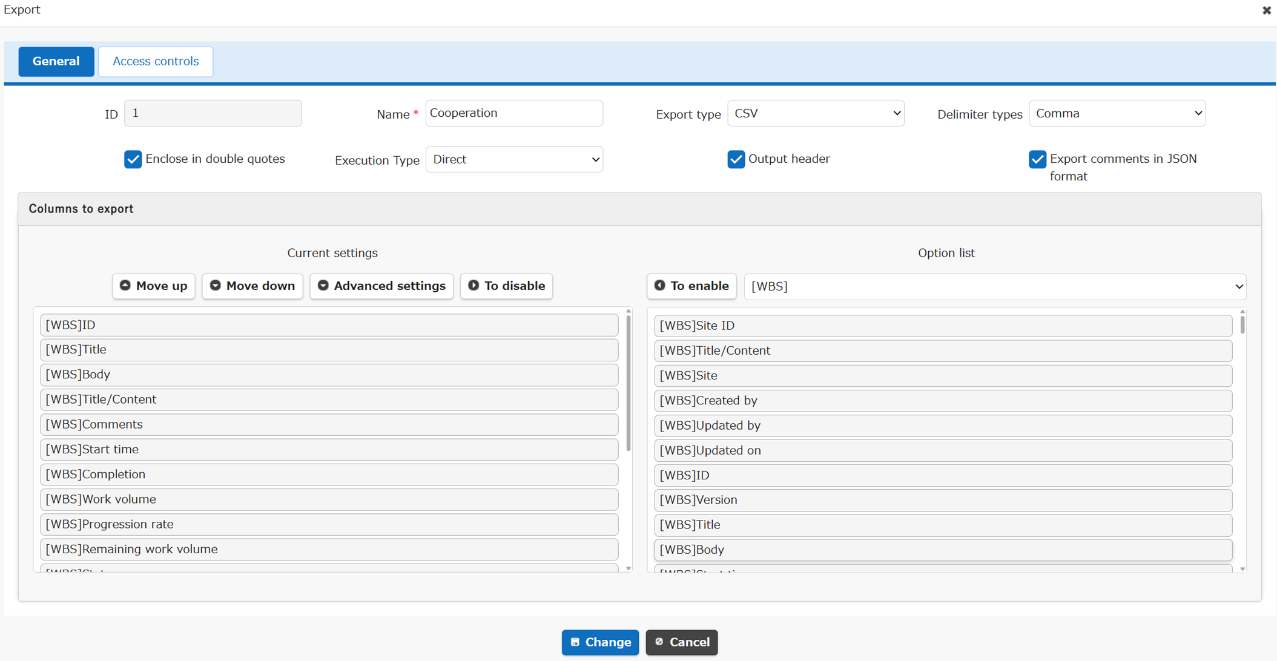Click the Cancel button
The width and height of the screenshot is (1277, 661).
tap(682, 642)
